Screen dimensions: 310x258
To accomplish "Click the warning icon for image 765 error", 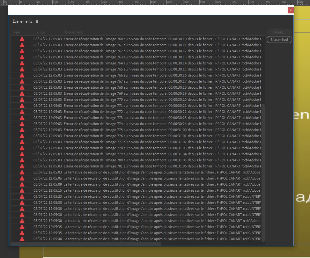I will (x=22, y=69).
